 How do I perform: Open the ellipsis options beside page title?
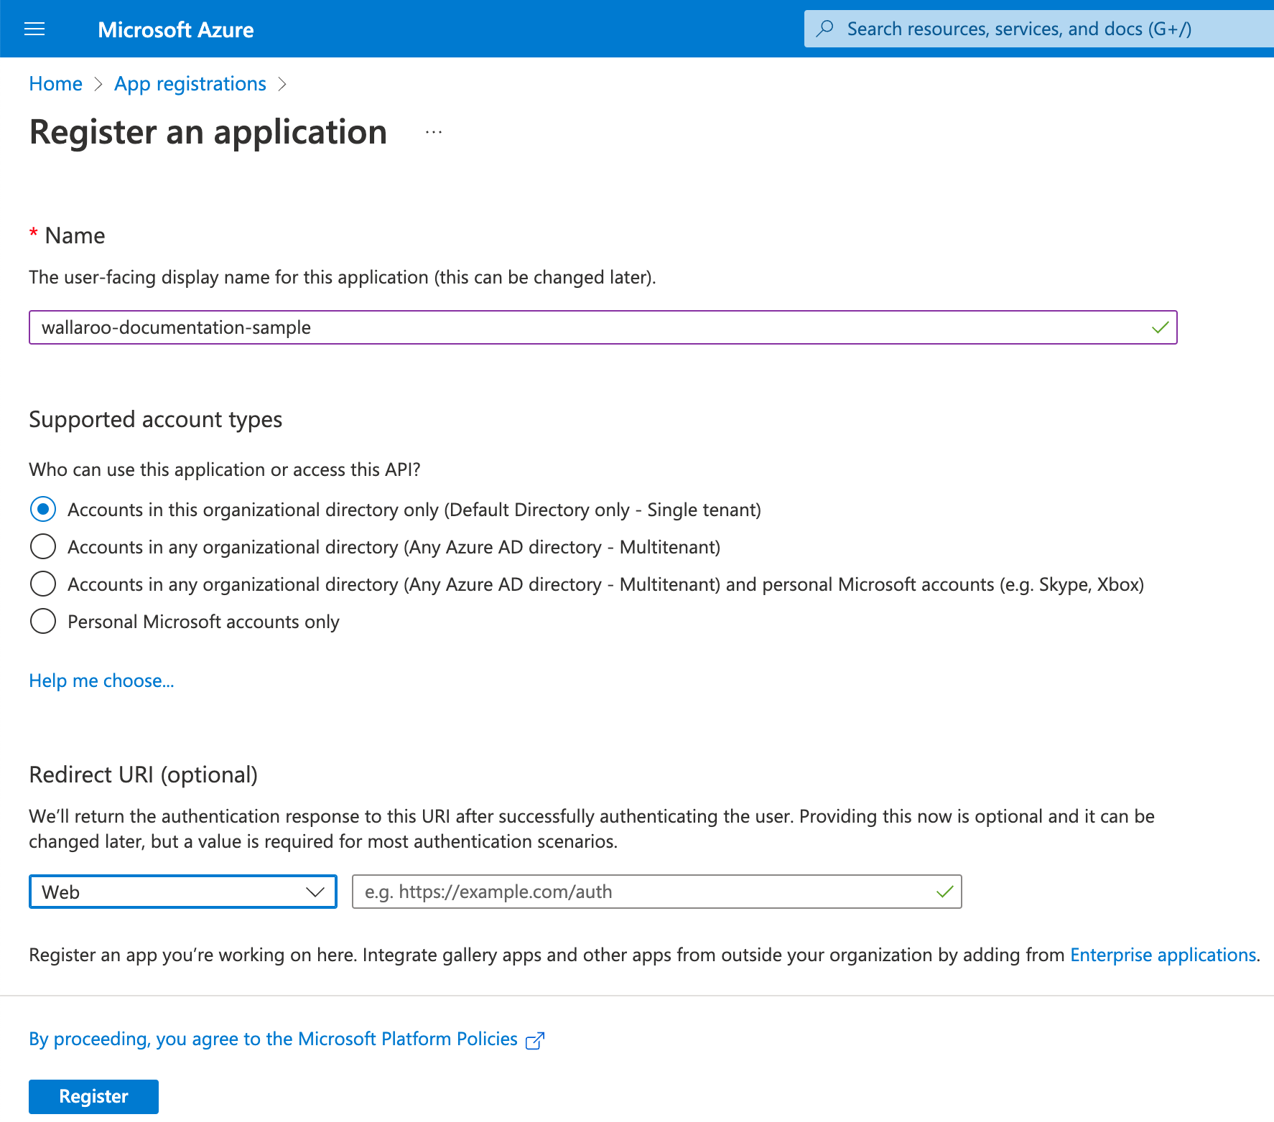pyautogui.click(x=433, y=131)
